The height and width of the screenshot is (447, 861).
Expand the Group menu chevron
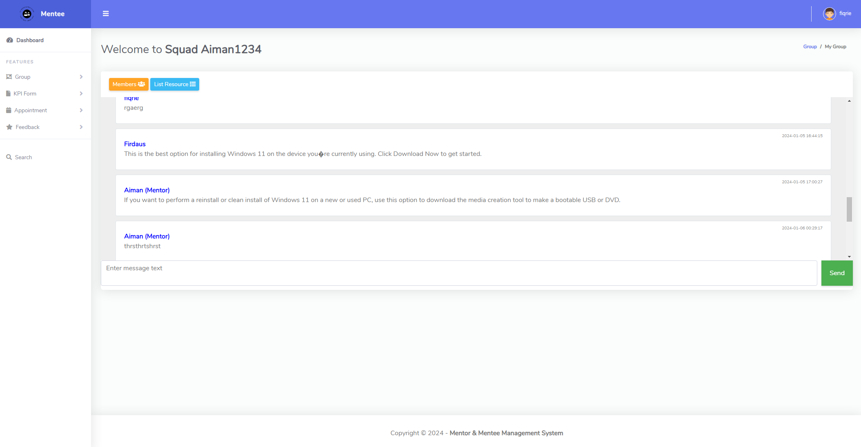[x=81, y=77]
